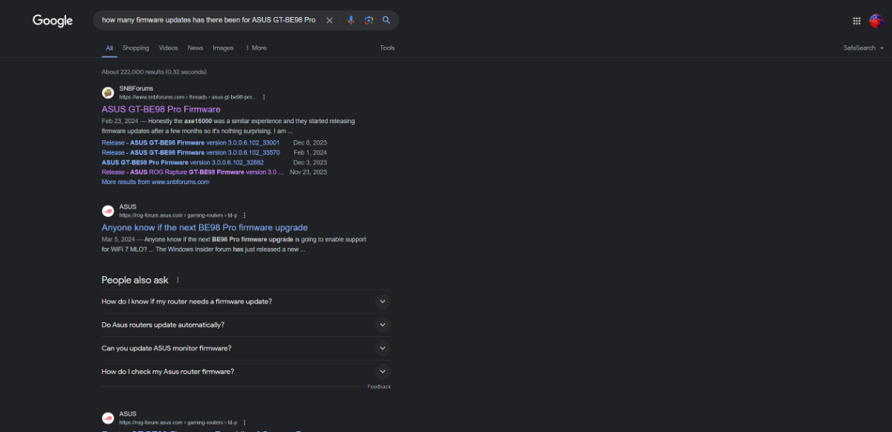Start voice search with the microphone icon
Viewport: 892px width, 432px height.
click(351, 20)
